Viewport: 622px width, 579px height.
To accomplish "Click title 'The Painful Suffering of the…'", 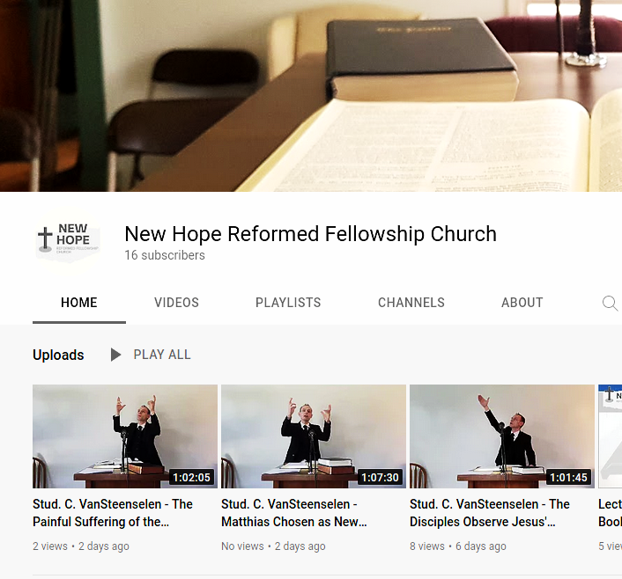I will point(113,513).
